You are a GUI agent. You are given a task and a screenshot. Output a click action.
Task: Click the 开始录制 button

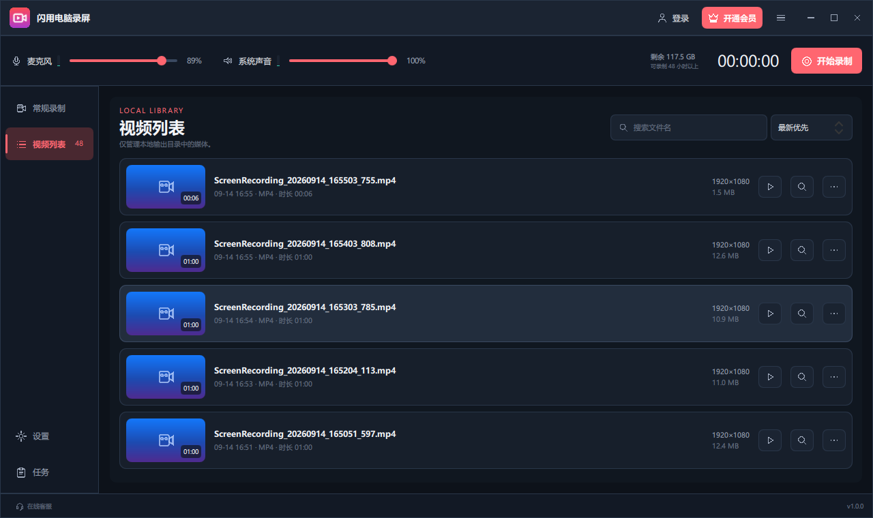coord(827,61)
